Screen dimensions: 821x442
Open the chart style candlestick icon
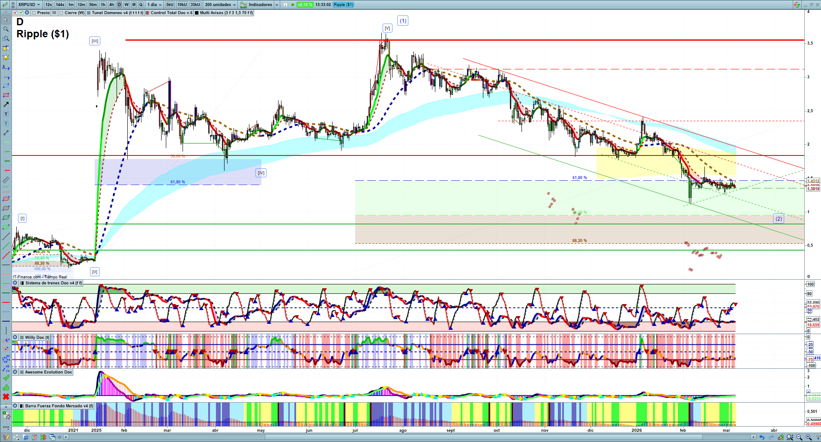[6, 5]
